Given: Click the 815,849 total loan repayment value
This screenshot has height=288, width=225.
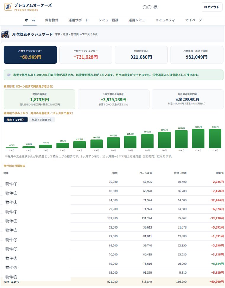Looking at the screenshot, I should point(147,282).
